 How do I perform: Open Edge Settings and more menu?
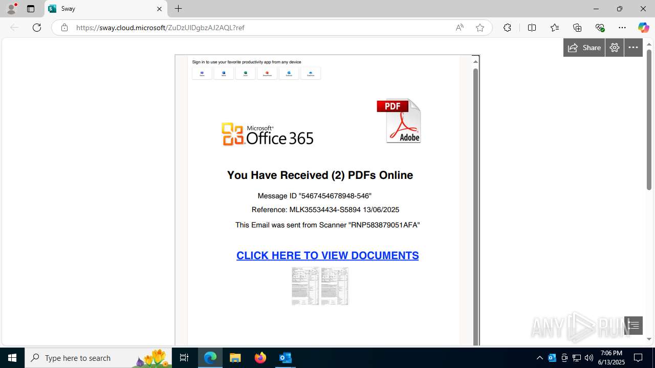[622, 28]
